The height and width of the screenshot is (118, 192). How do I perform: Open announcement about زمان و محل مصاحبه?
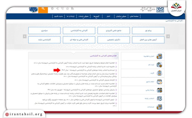point(74,75)
